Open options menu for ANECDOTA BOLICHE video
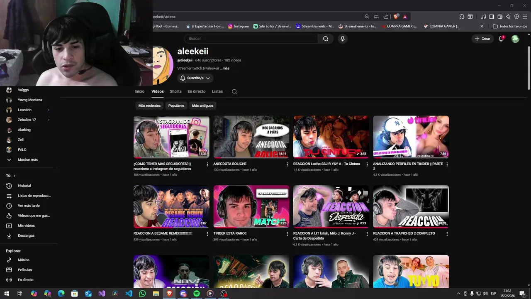The image size is (531, 299). pyautogui.click(x=287, y=164)
